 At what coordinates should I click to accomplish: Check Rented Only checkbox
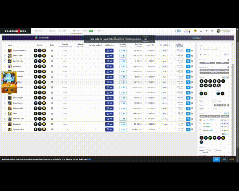[x=207, y=150]
